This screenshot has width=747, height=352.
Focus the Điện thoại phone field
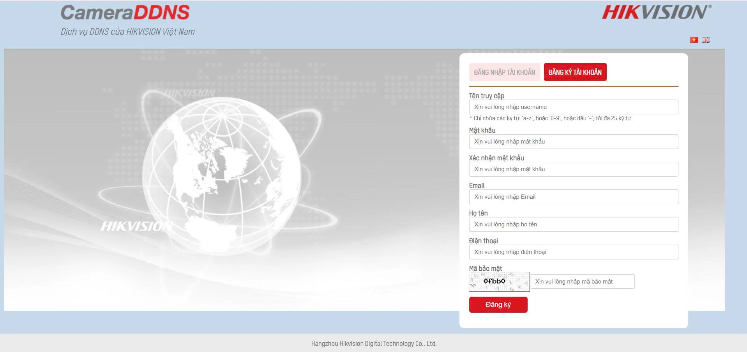pyautogui.click(x=574, y=252)
